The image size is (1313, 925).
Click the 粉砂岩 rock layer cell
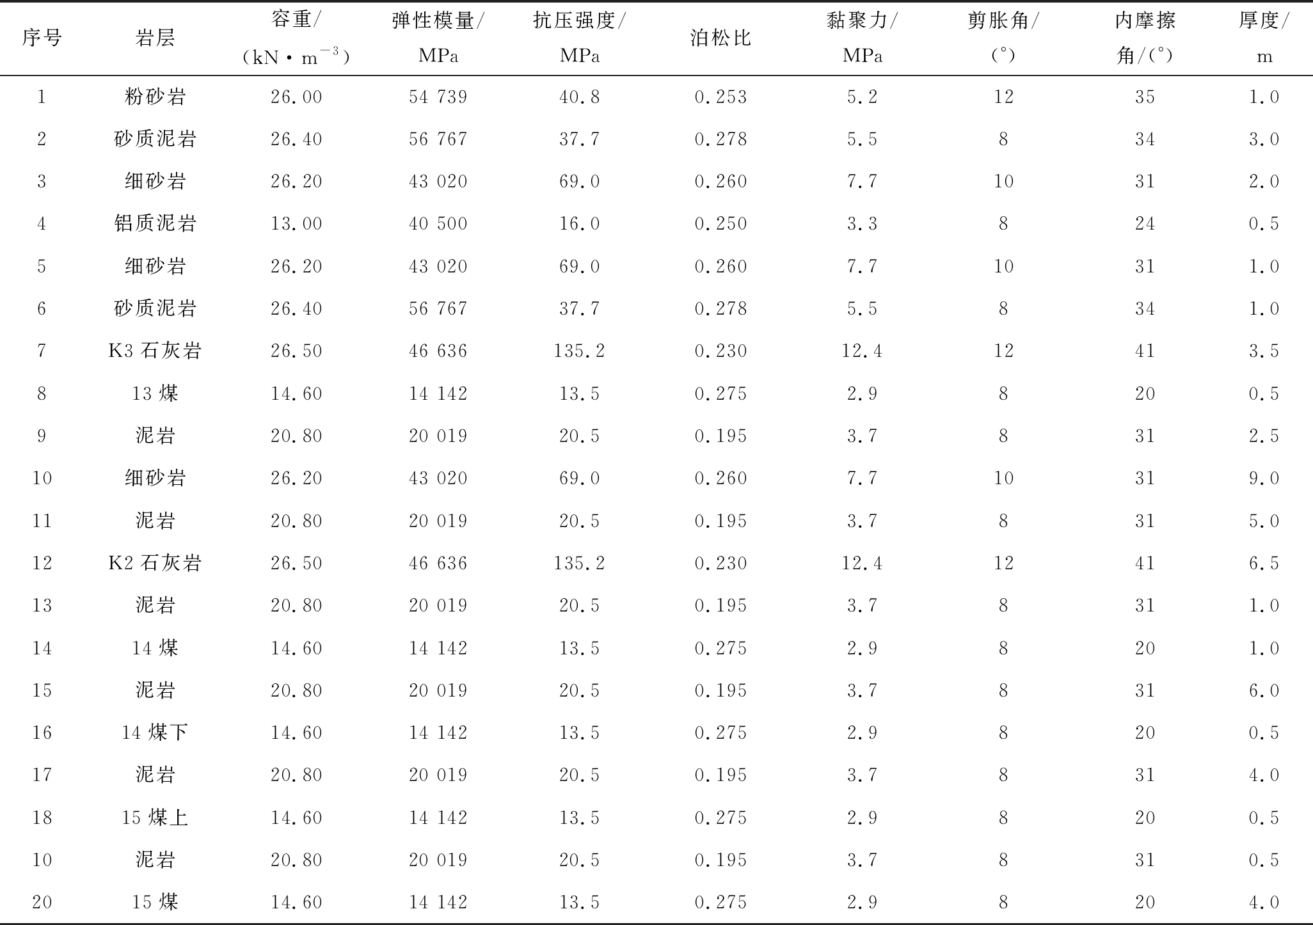(155, 97)
